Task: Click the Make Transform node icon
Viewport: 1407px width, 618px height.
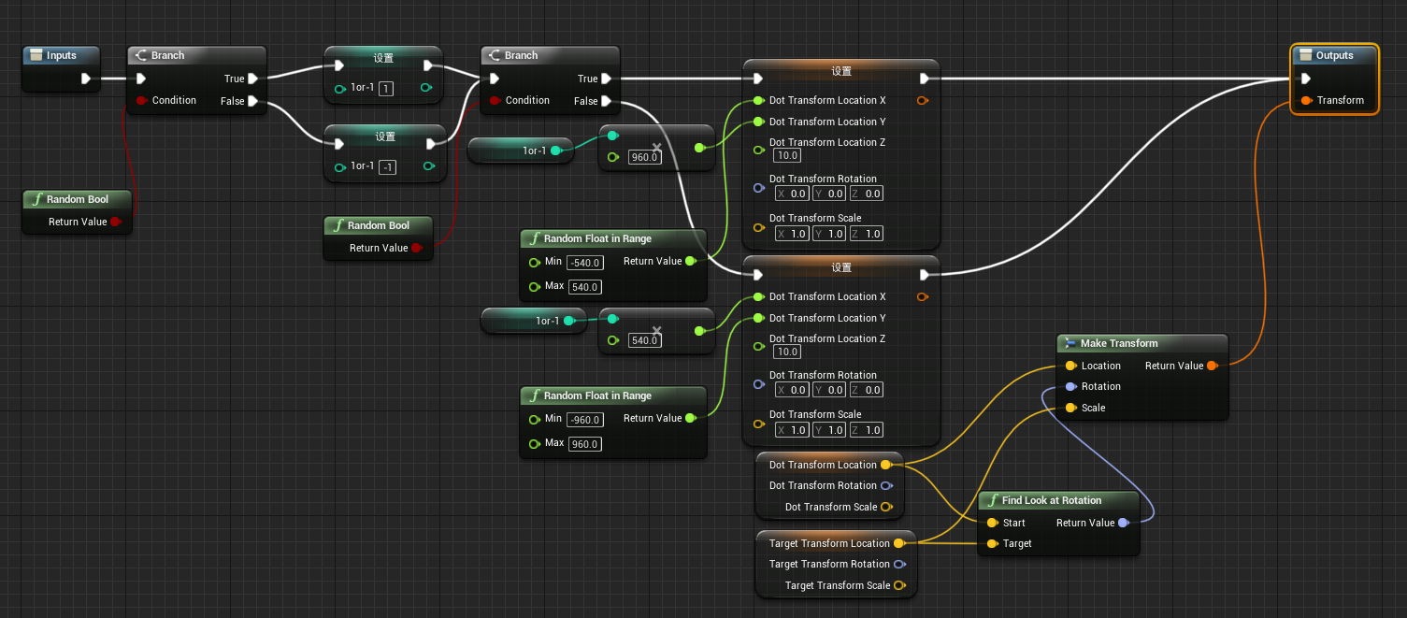Action: click(1070, 343)
